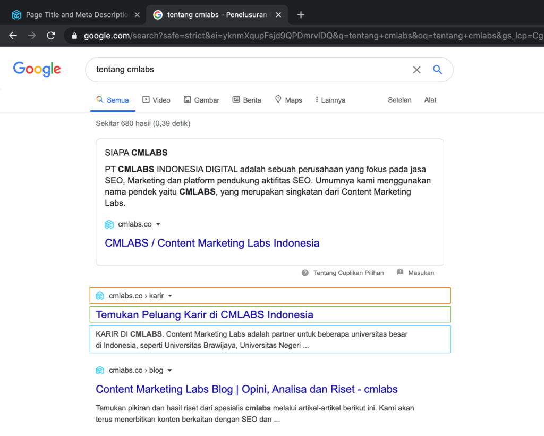Open CMLABS / Content Marketing Labs Indonesia link
This screenshot has width=544, height=436.
[x=212, y=243]
